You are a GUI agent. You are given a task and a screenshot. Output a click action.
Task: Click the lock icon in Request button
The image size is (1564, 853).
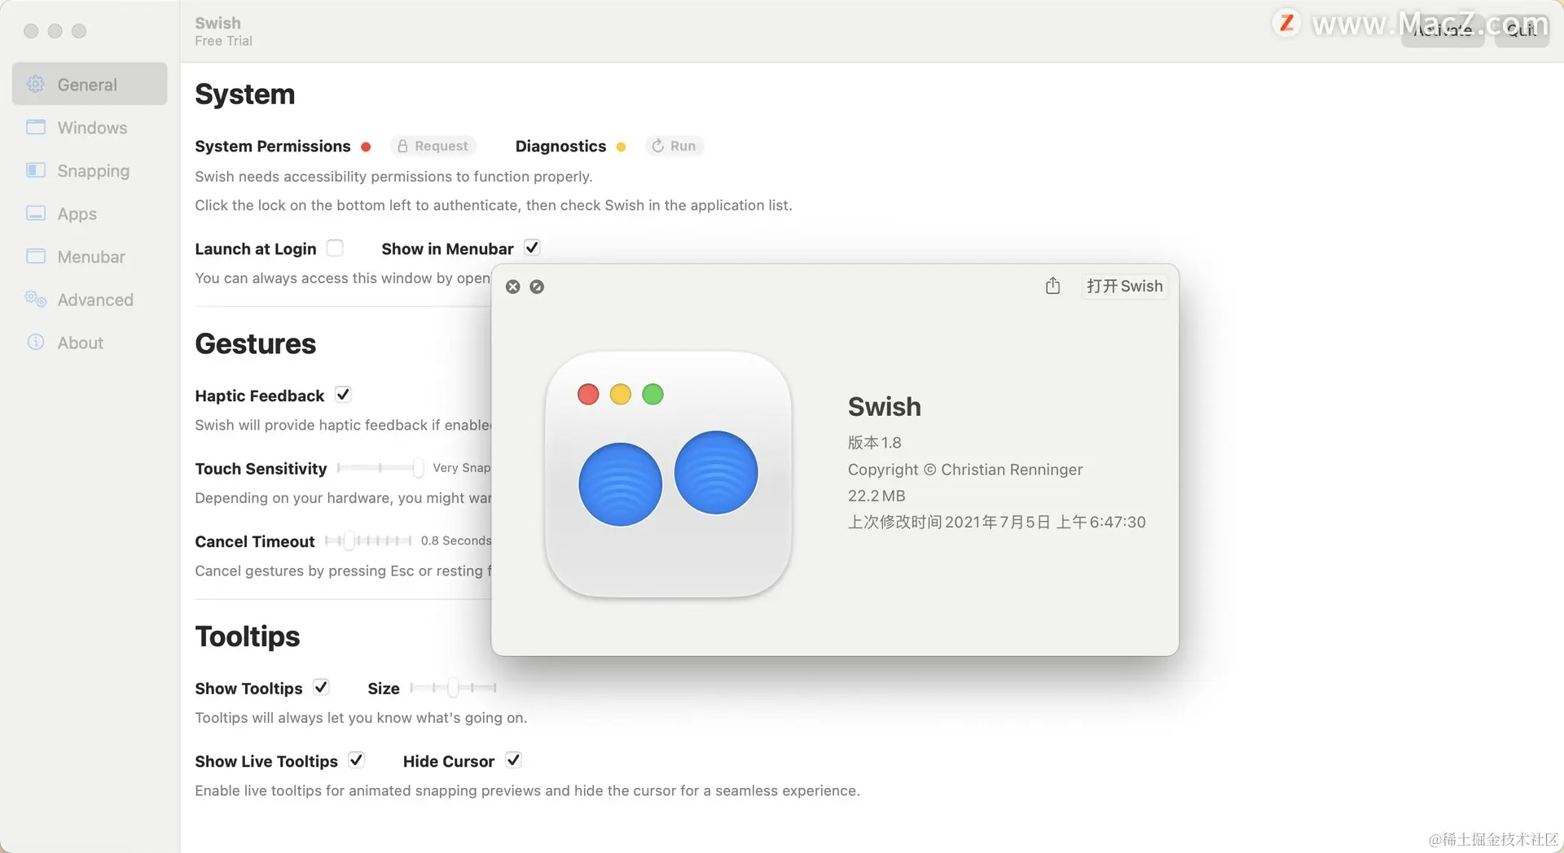pos(402,146)
